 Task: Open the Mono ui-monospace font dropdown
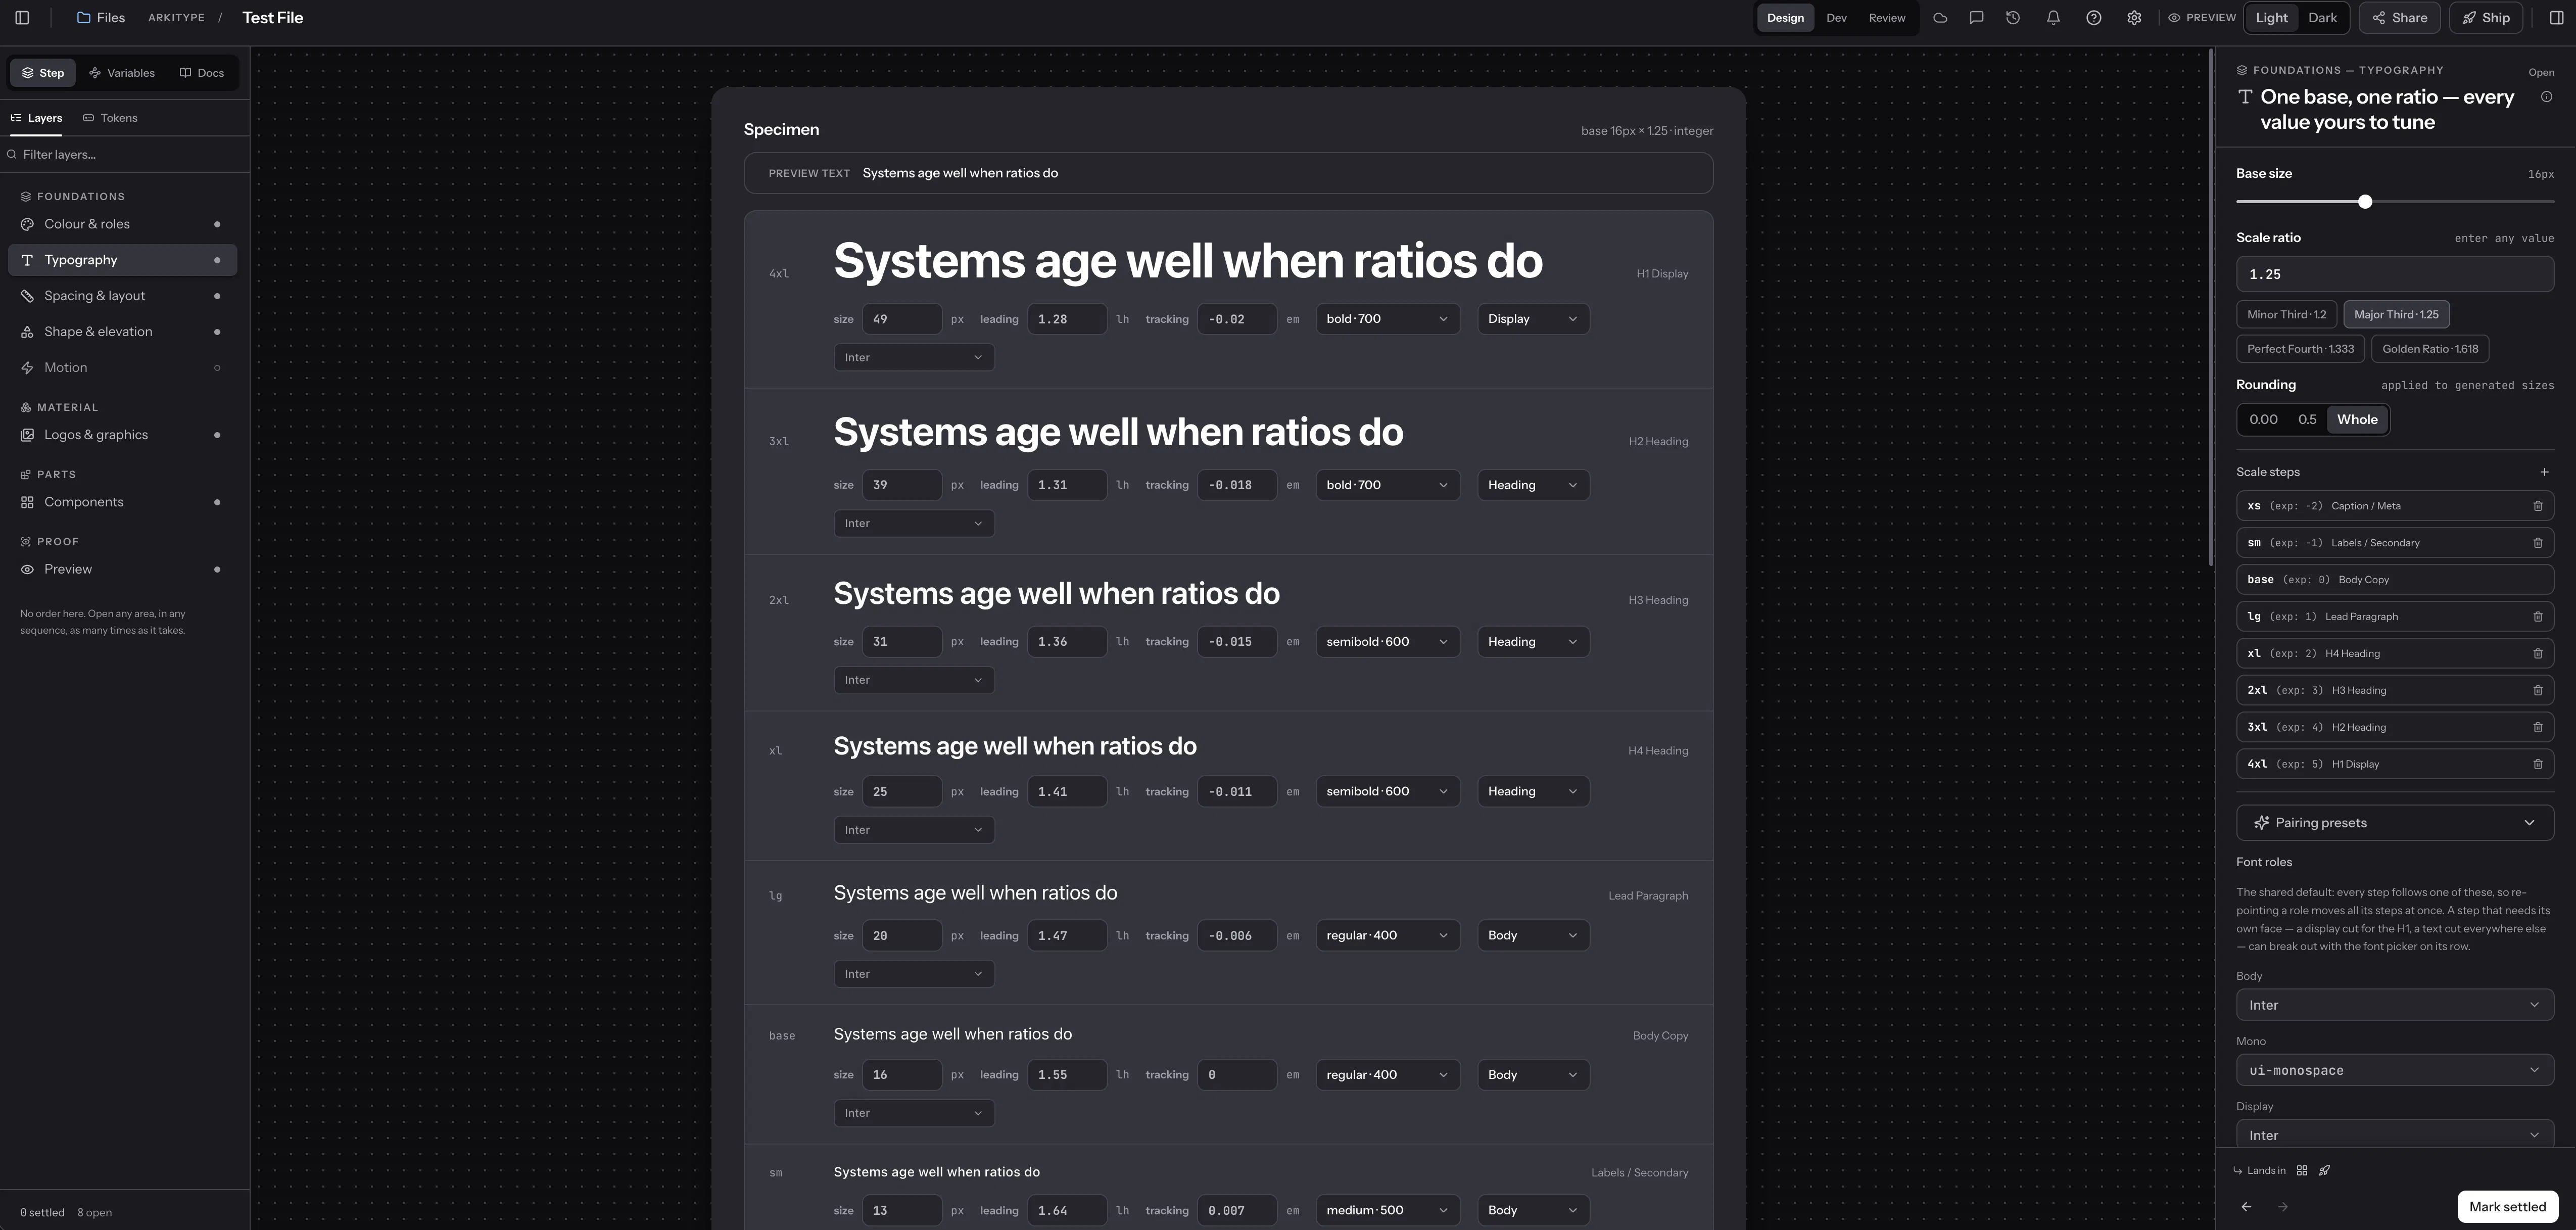click(x=2395, y=1070)
